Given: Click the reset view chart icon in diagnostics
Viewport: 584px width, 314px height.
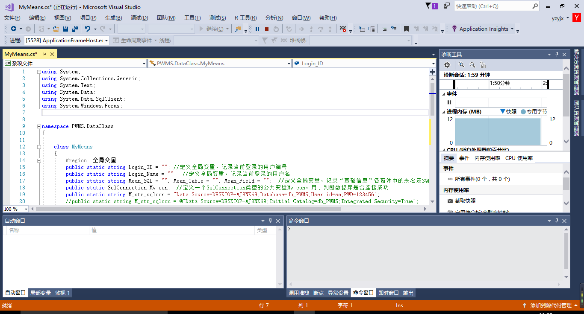Looking at the screenshot, I should pyautogui.click(x=483, y=65).
